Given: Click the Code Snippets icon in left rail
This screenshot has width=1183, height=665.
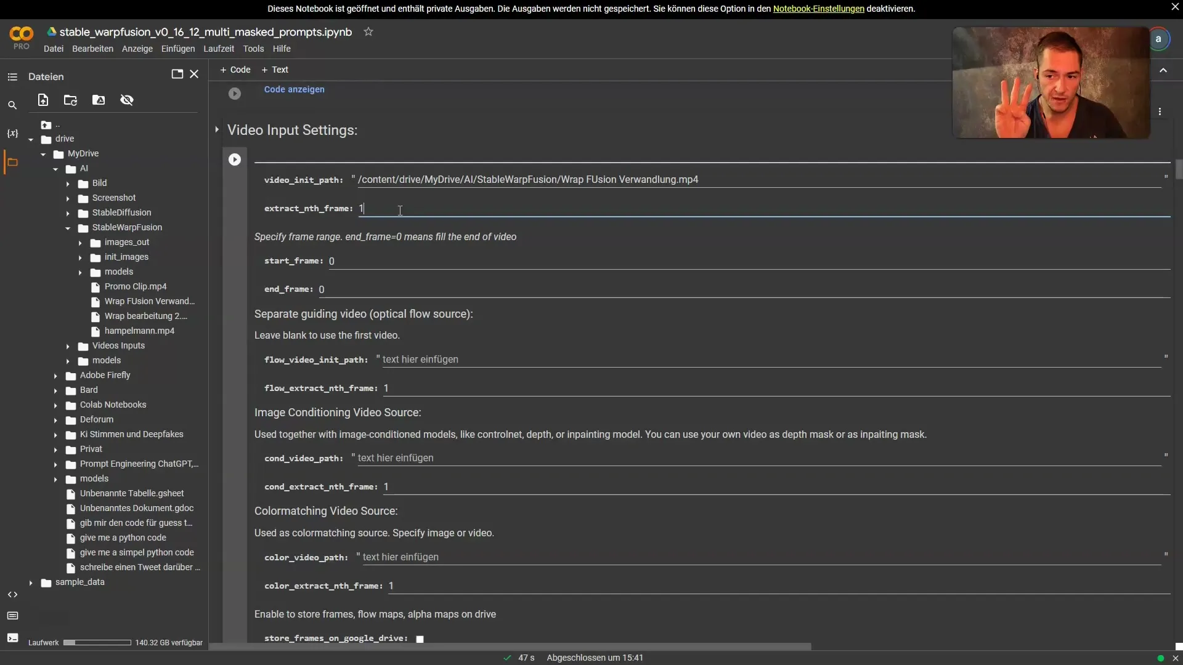Looking at the screenshot, I should (x=11, y=594).
